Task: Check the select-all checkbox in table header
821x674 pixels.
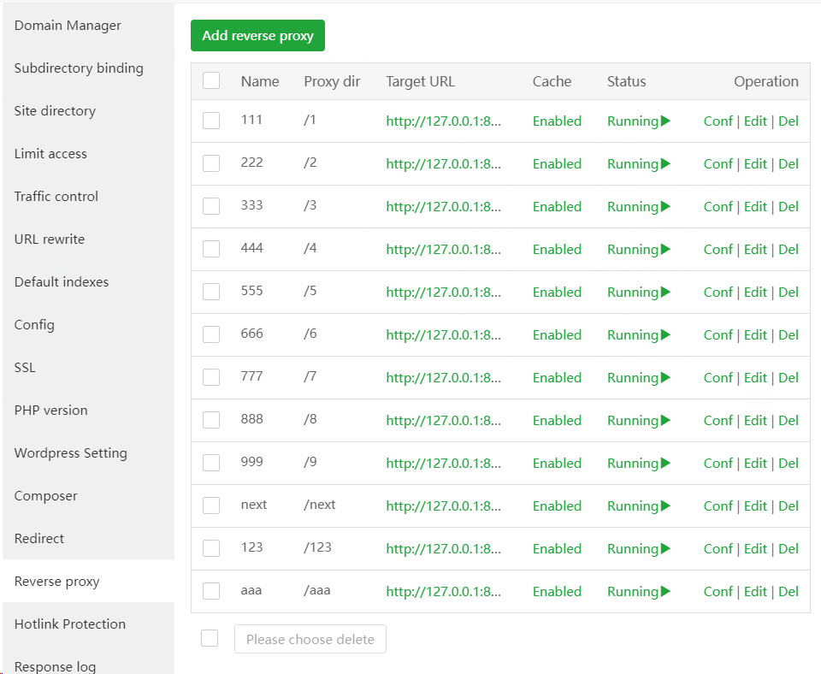Action: (211, 81)
